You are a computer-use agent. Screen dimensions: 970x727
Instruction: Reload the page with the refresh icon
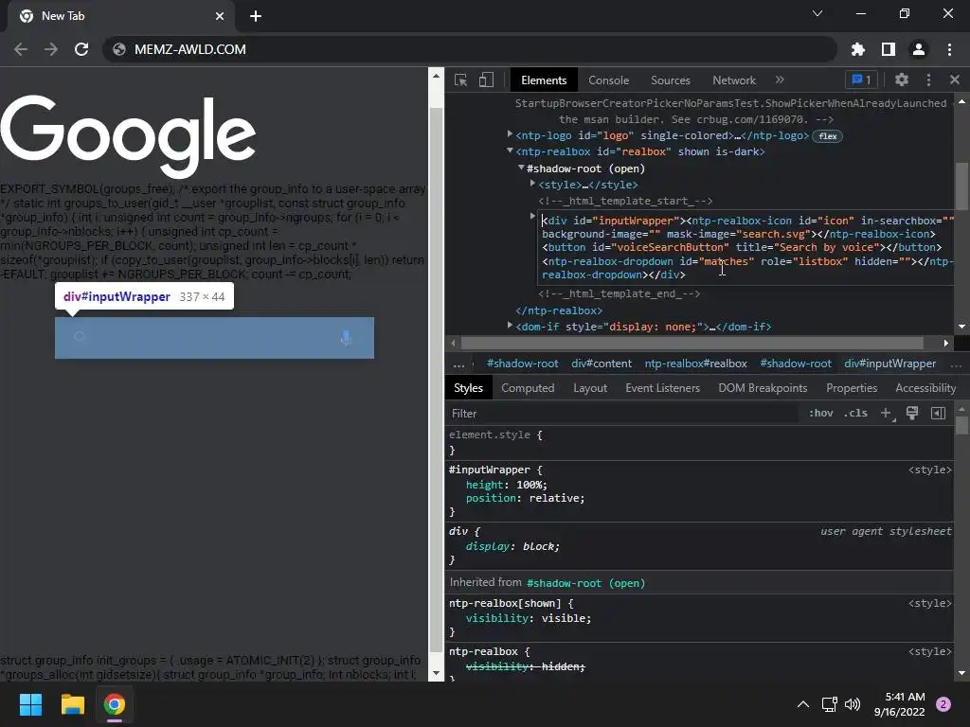(x=81, y=49)
